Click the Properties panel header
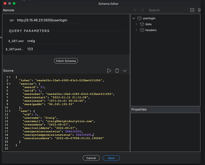205x165 pixels. (165, 110)
